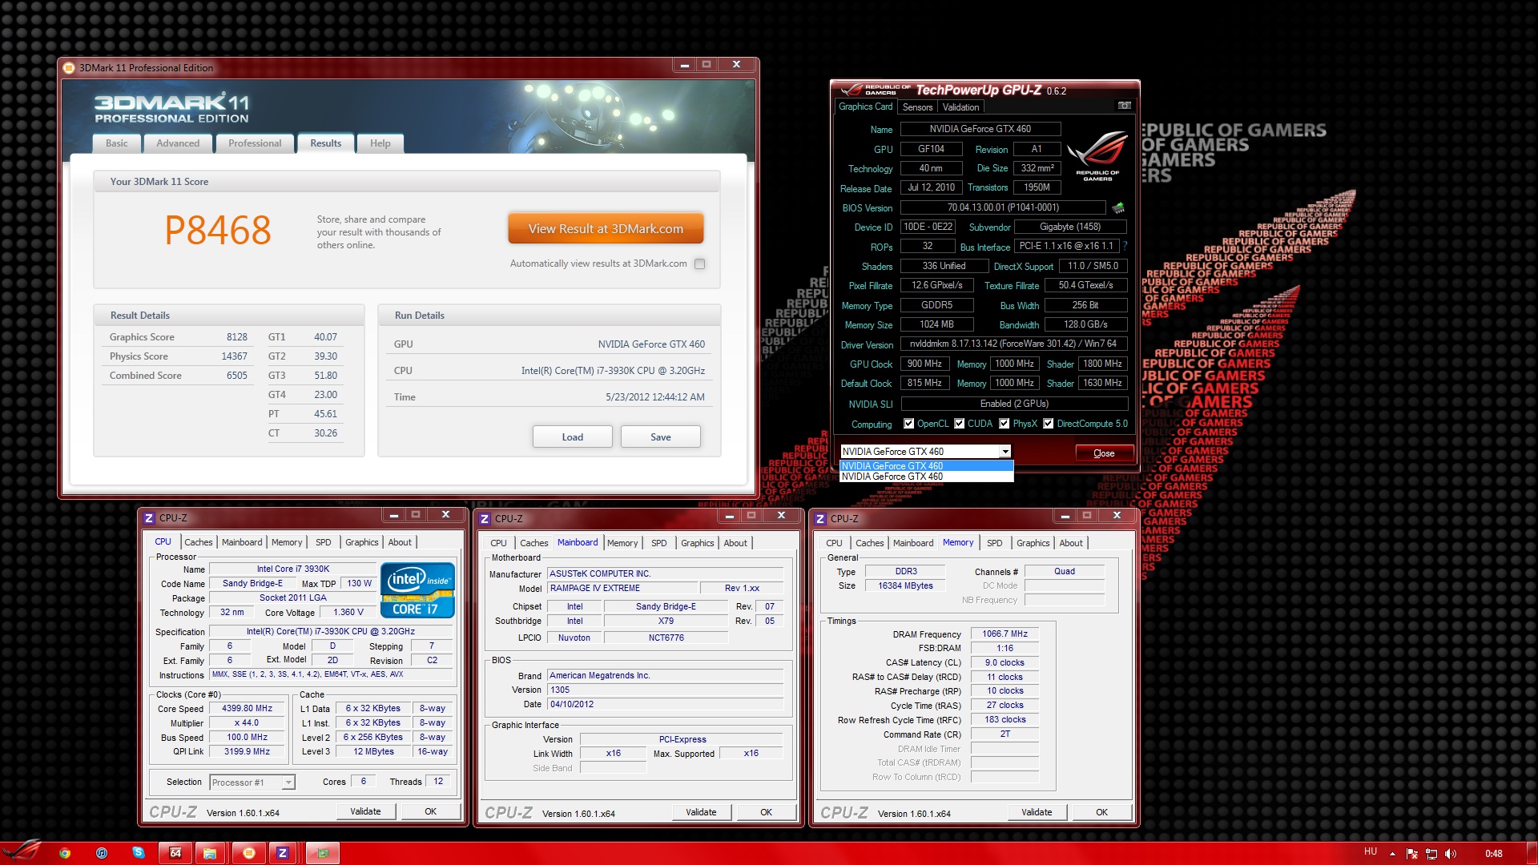Open Chrome from the taskbar
Viewport: 1538px width, 865px height.
[65, 853]
